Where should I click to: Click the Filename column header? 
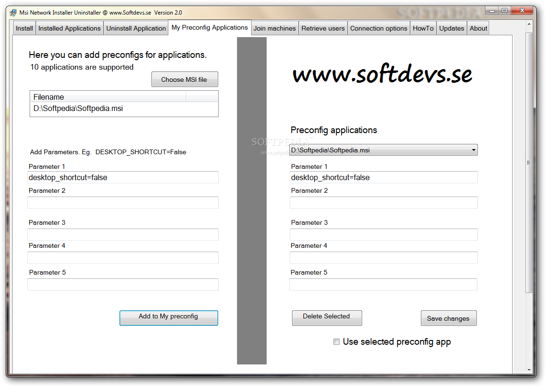[x=108, y=97]
